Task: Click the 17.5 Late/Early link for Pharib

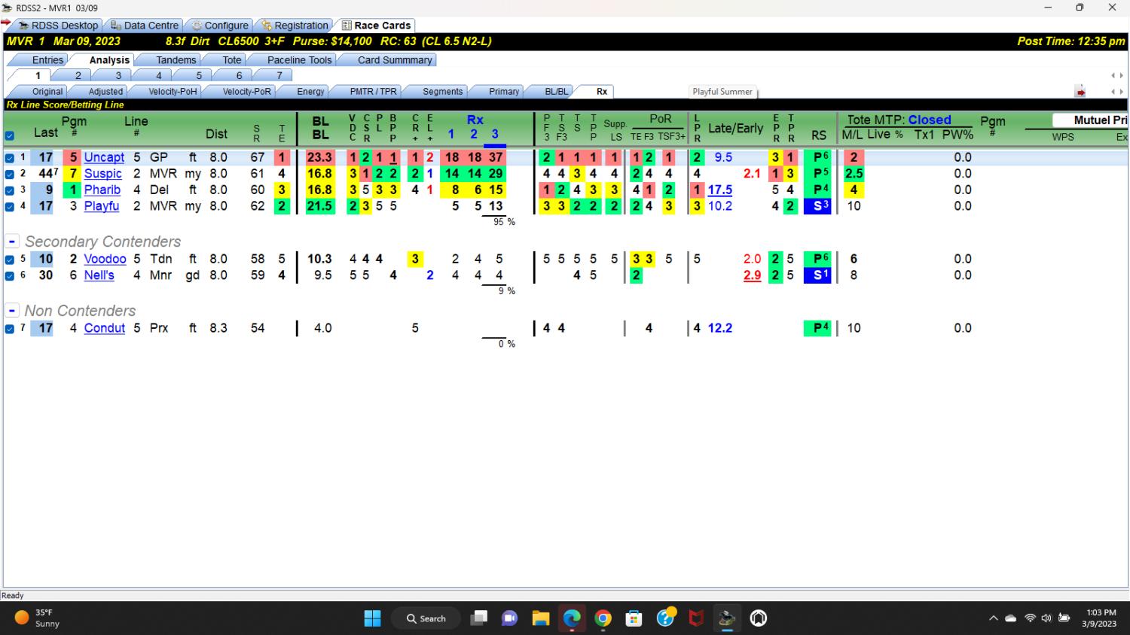Action: tap(719, 190)
